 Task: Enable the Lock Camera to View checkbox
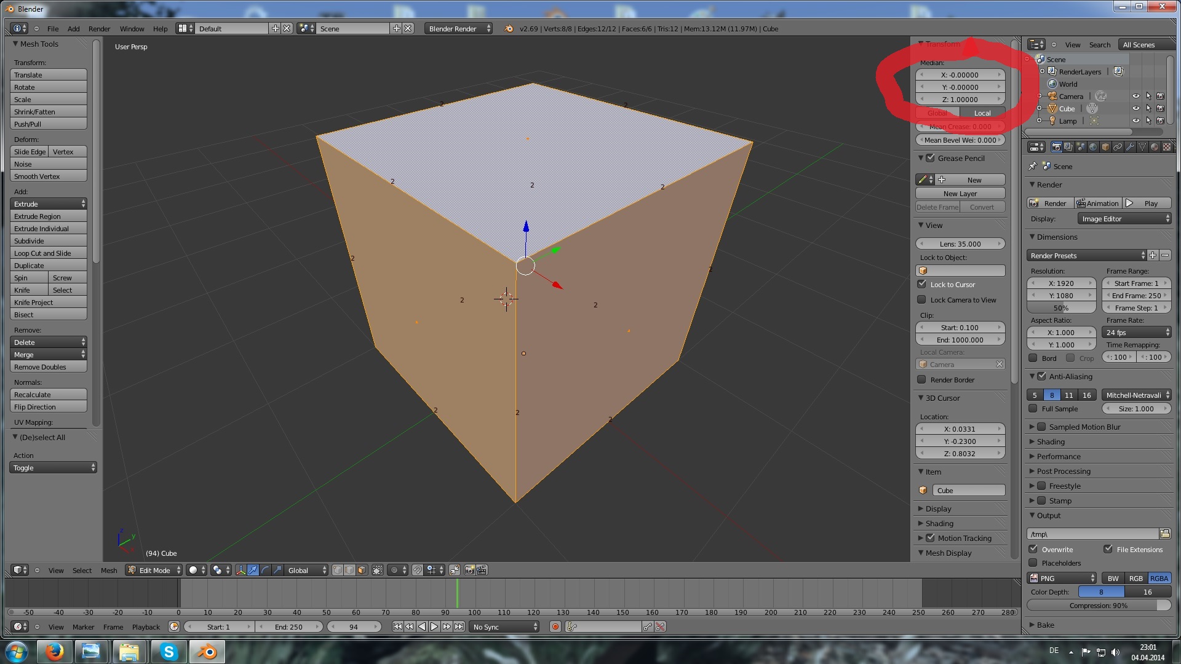pos(921,299)
